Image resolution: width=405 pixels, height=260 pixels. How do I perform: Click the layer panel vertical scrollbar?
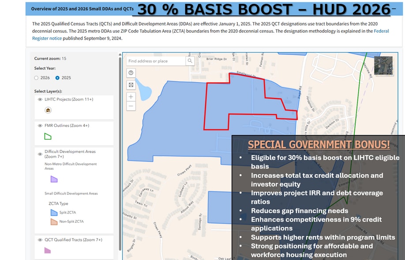tap(119, 133)
